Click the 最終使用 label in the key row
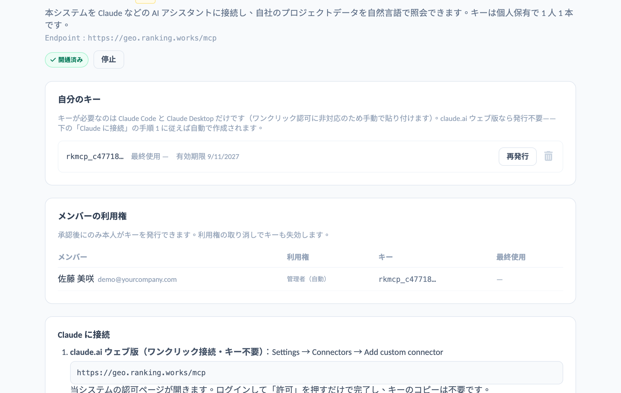621x393 pixels. (x=146, y=157)
